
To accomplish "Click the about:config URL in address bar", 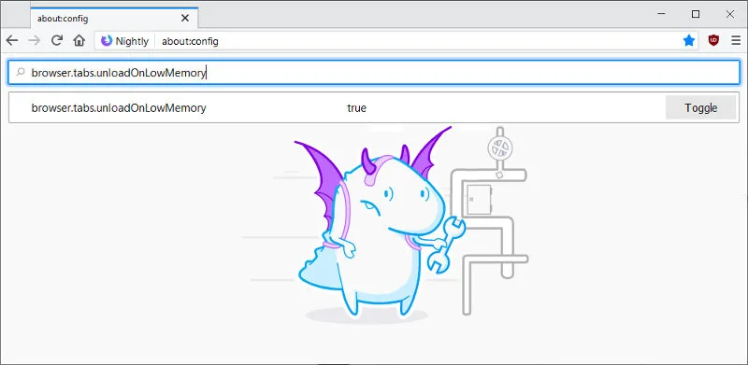I will pyautogui.click(x=190, y=41).
